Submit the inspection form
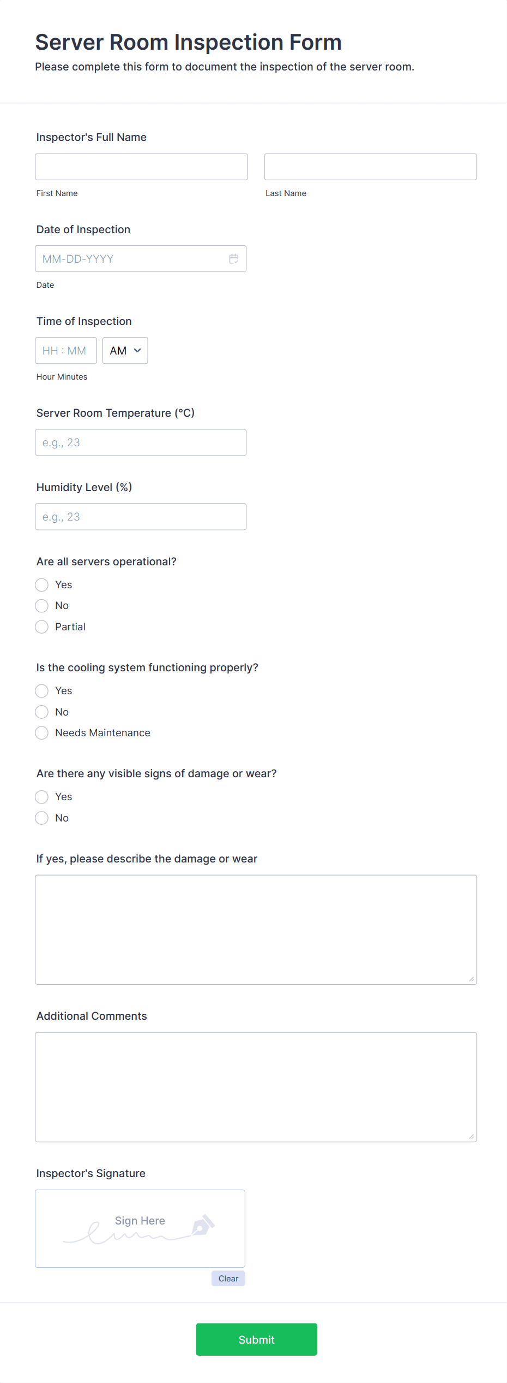Viewport: 507px width, 1383px height. [x=257, y=1339]
